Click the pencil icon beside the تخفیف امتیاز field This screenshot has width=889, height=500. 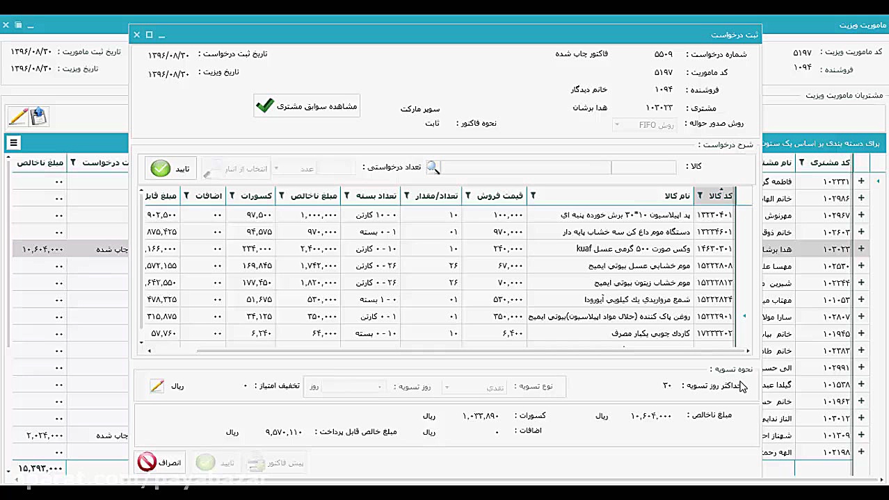coord(157,387)
